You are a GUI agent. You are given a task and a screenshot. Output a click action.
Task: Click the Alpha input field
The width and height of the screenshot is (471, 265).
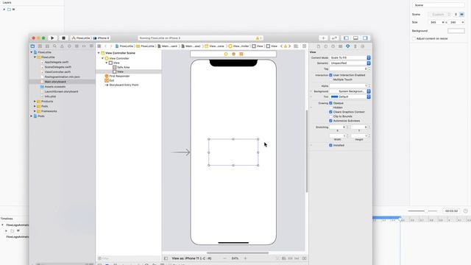pyautogui.click(x=348, y=86)
